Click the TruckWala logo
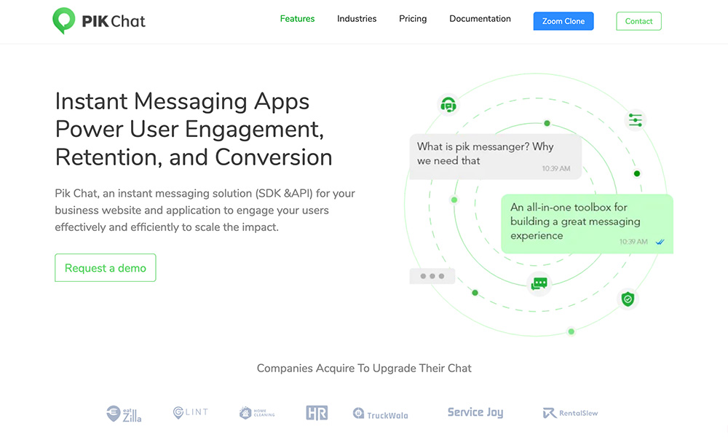Screen dimensions: 728x437 [x=380, y=414]
